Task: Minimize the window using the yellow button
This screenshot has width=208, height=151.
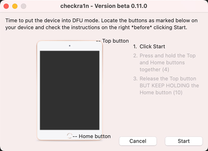Action: pos(15,6)
